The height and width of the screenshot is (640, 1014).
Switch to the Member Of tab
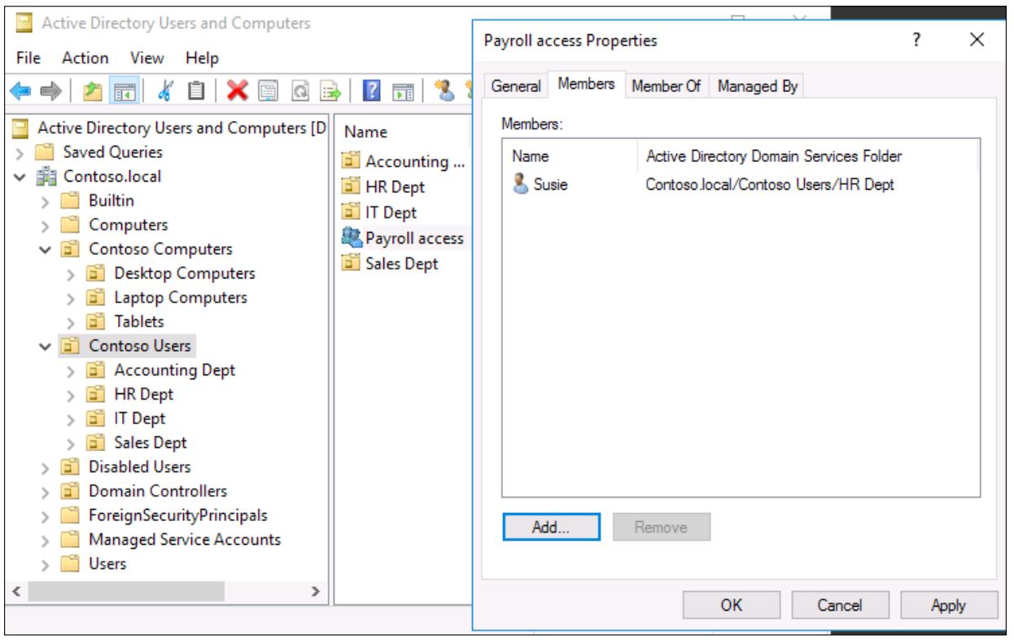[667, 85]
